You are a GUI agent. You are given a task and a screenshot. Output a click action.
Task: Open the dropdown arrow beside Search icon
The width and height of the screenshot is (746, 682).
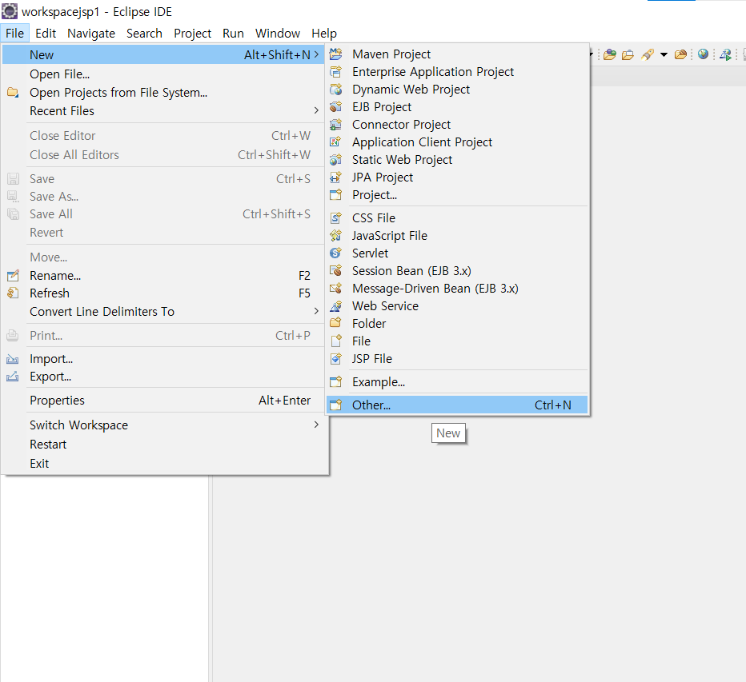(x=664, y=54)
